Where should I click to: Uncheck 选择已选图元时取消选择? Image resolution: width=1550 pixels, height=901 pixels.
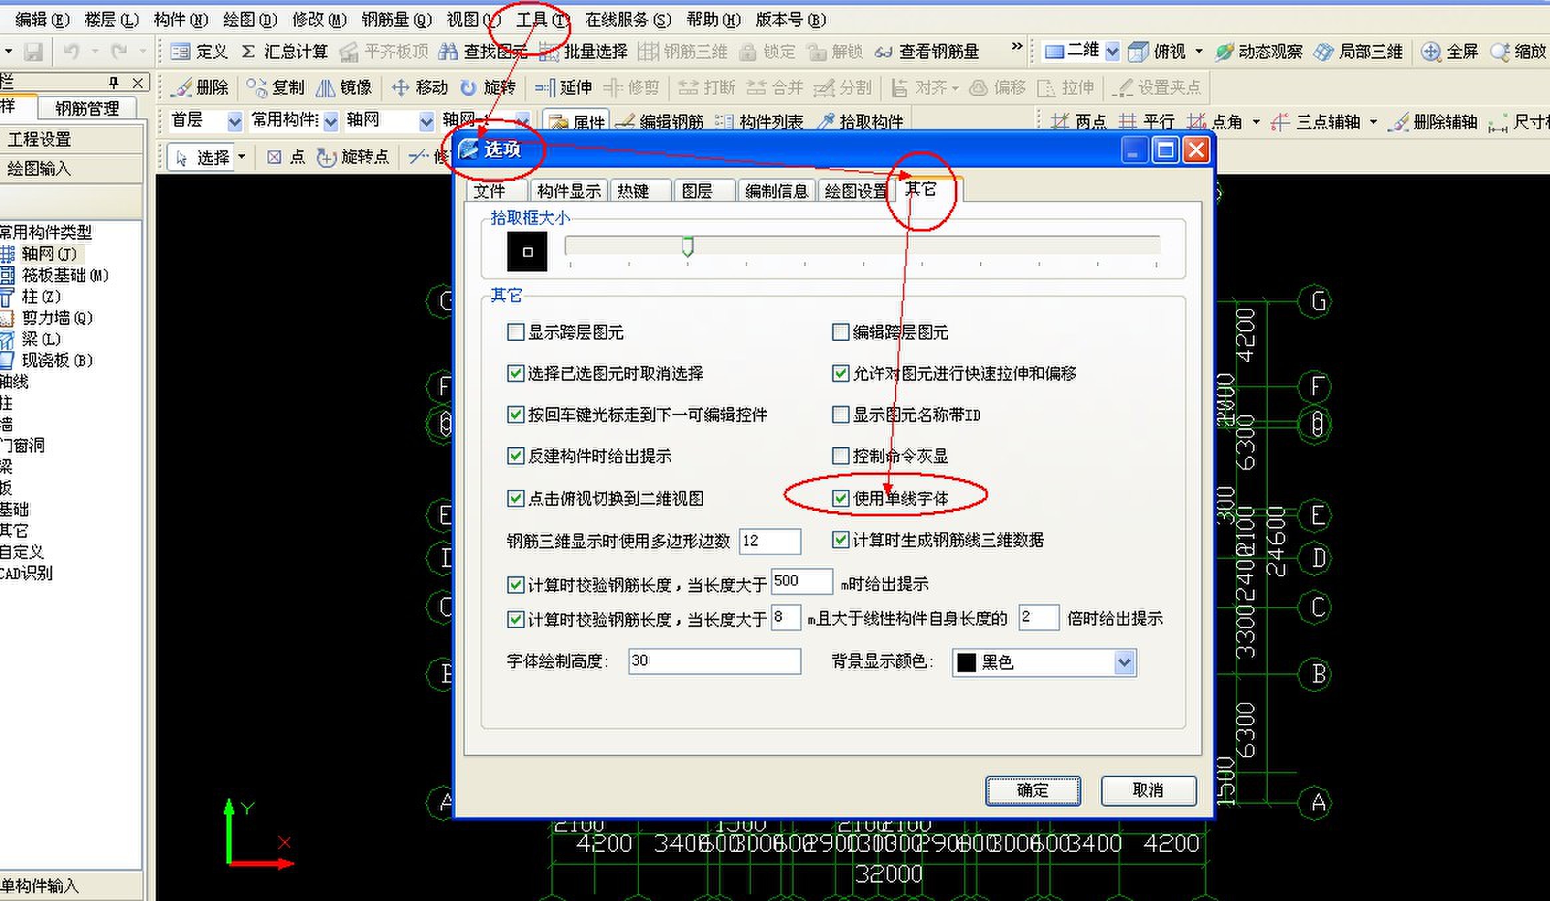point(515,373)
